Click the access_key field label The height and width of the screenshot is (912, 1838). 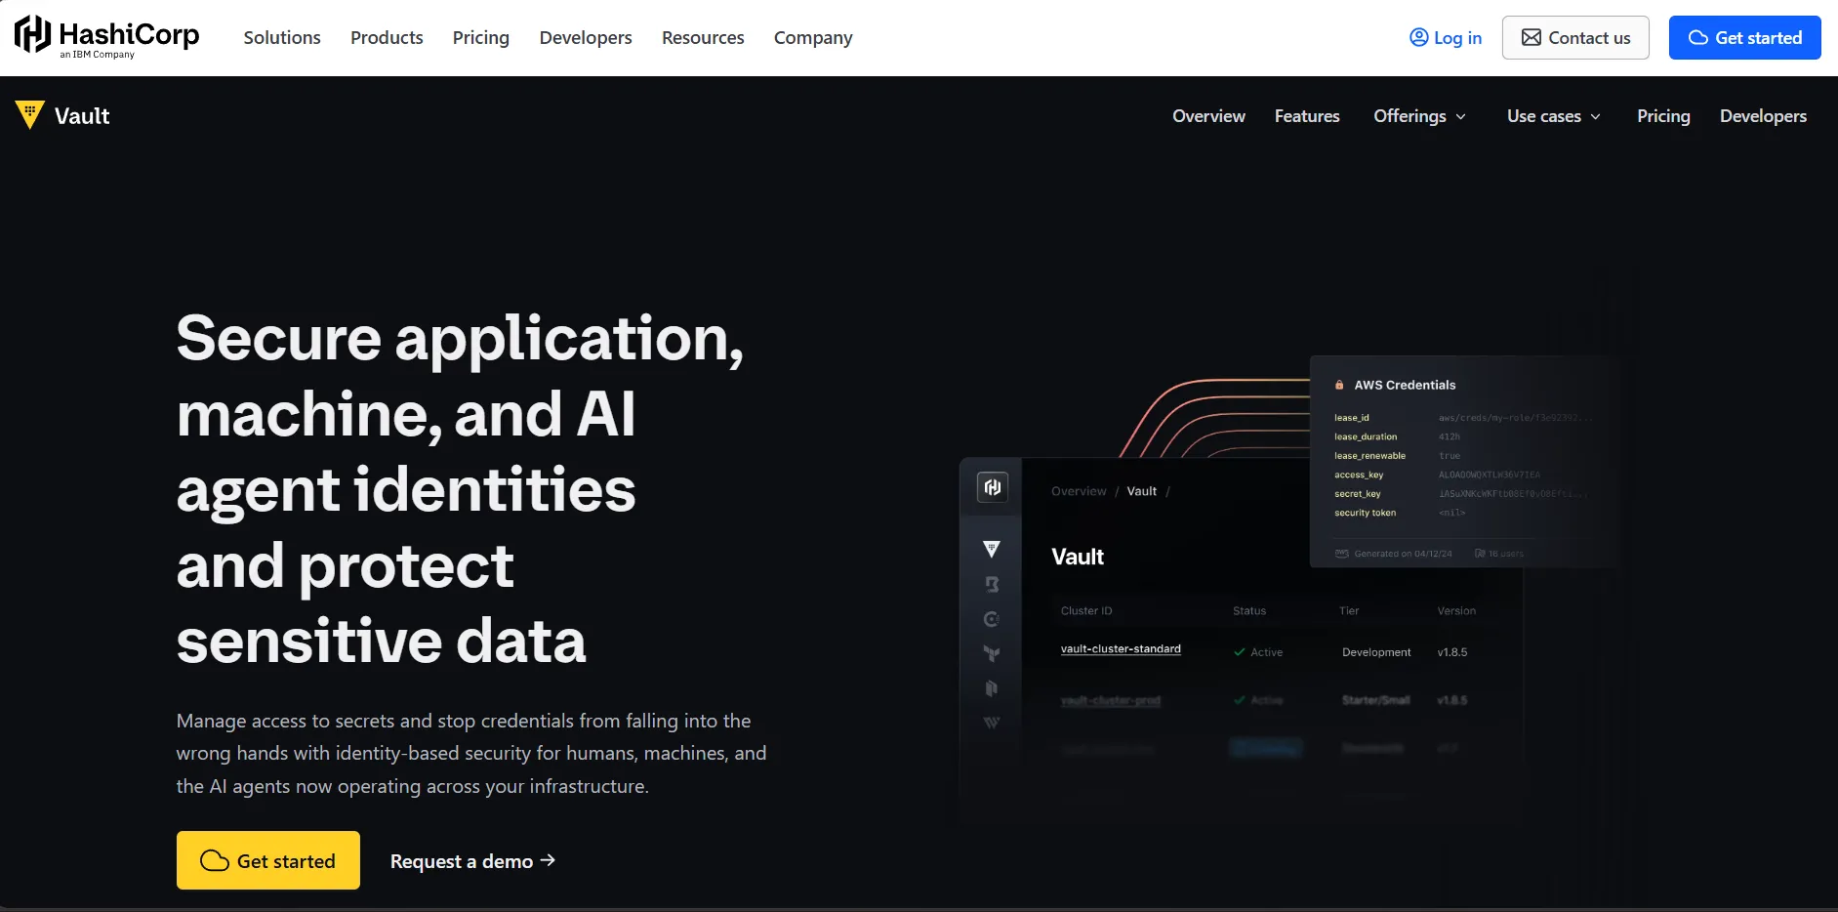point(1359,475)
